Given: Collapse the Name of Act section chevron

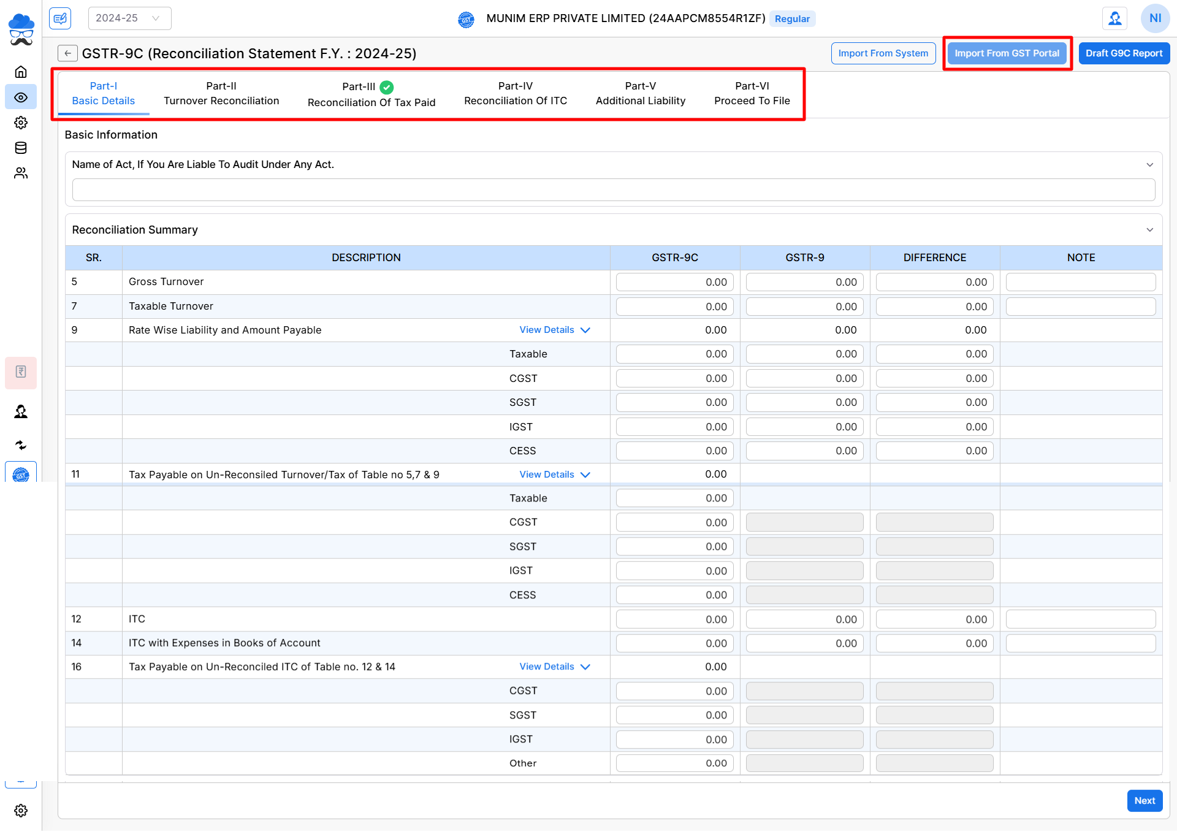Looking at the screenshot, I should pyautogui.click(x=1149, y=165).
